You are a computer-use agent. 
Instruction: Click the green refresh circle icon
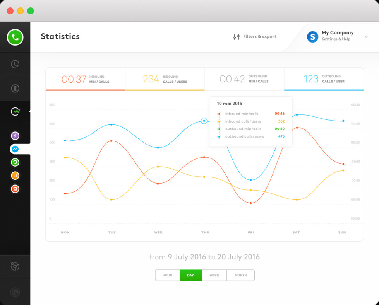(15, 162)
